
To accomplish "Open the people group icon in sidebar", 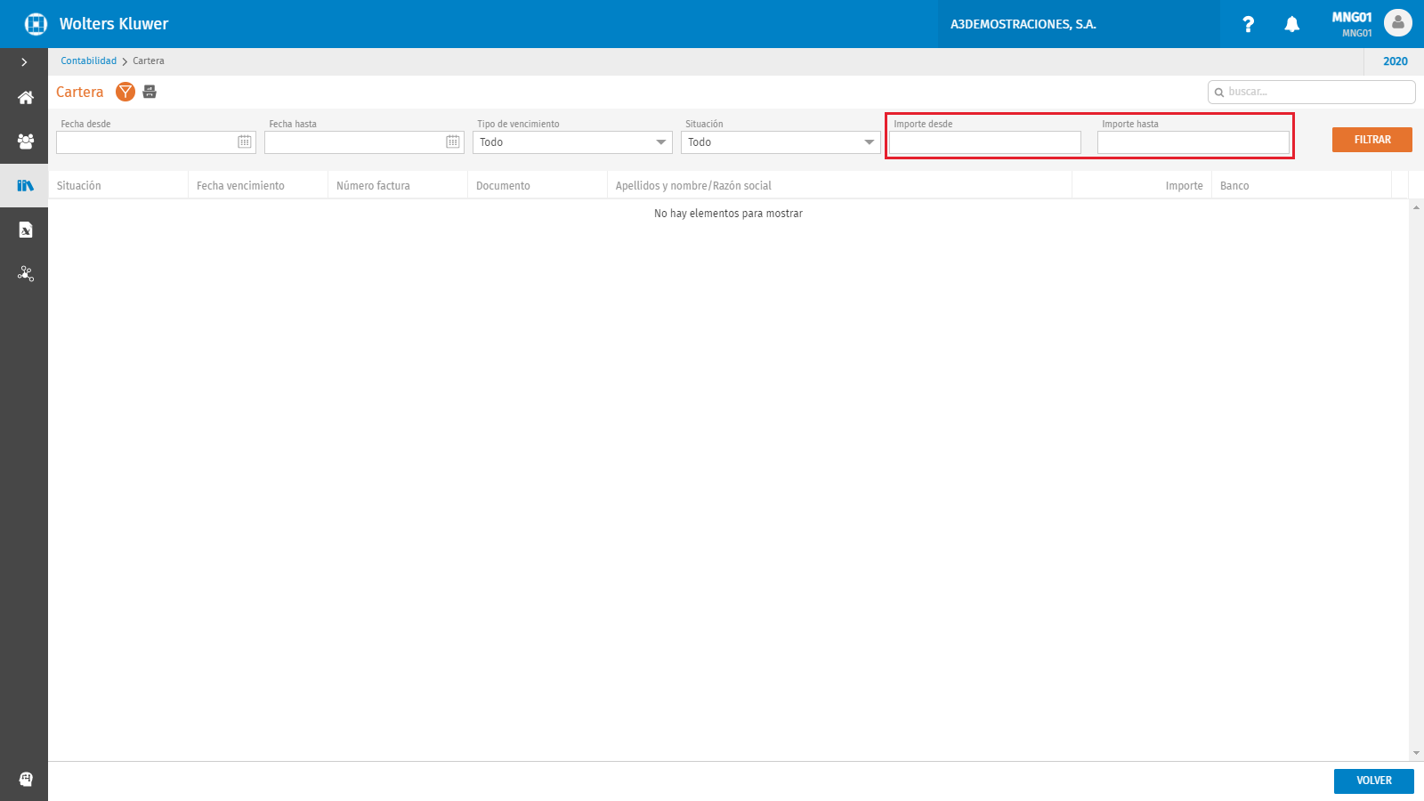I will (25, 141).
